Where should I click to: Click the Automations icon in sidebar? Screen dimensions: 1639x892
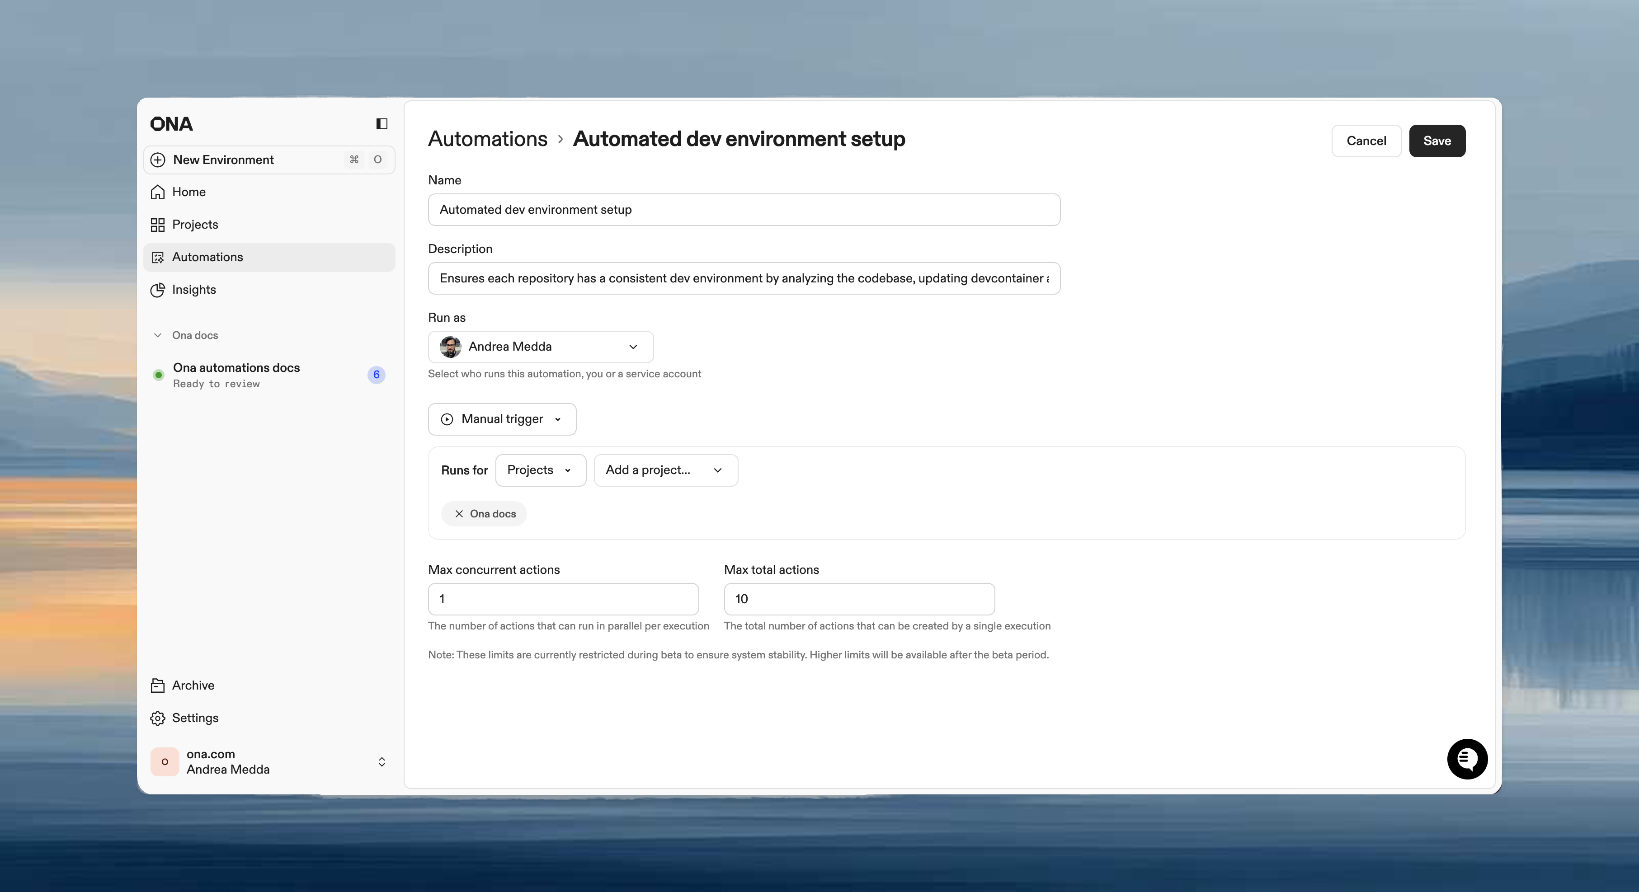tap(158, 257)
